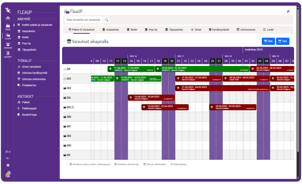Open Odottaa hyväksyntää sidebar link

pyautogui.click(x=34, y=73)
